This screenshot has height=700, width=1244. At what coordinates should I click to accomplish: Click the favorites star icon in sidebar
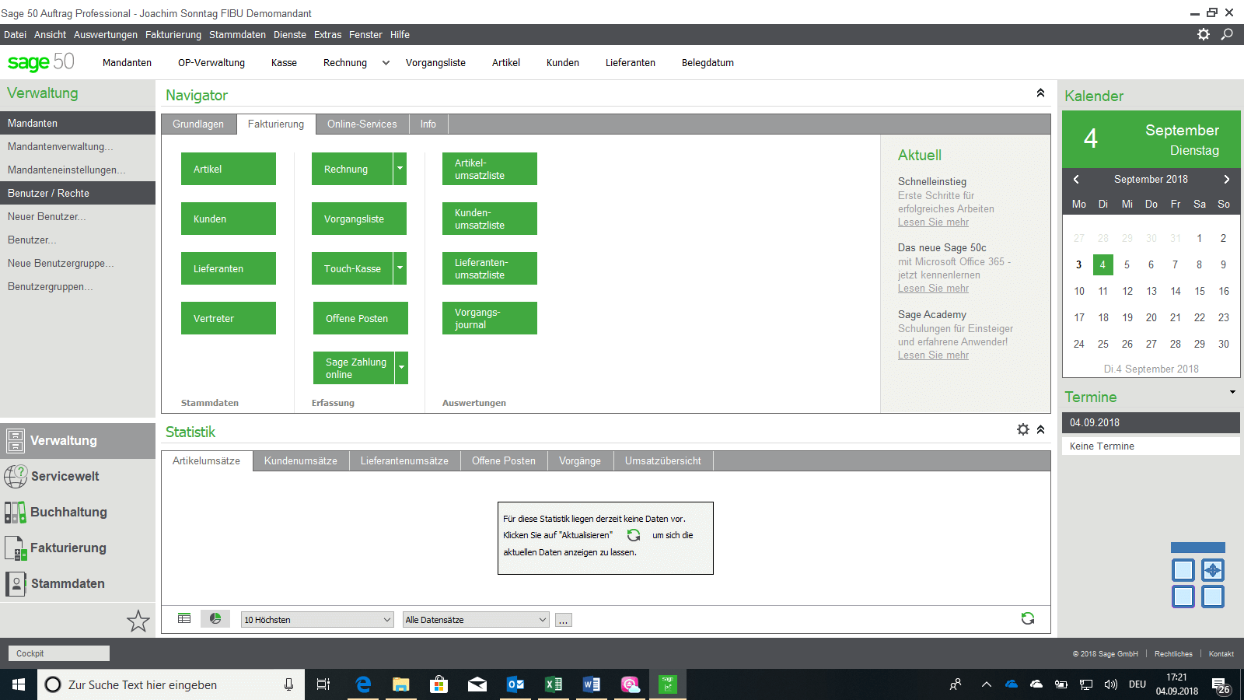(138, 621)
